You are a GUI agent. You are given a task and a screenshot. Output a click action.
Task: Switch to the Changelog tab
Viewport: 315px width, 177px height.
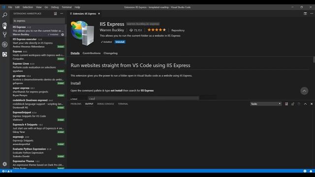[110, 53]
